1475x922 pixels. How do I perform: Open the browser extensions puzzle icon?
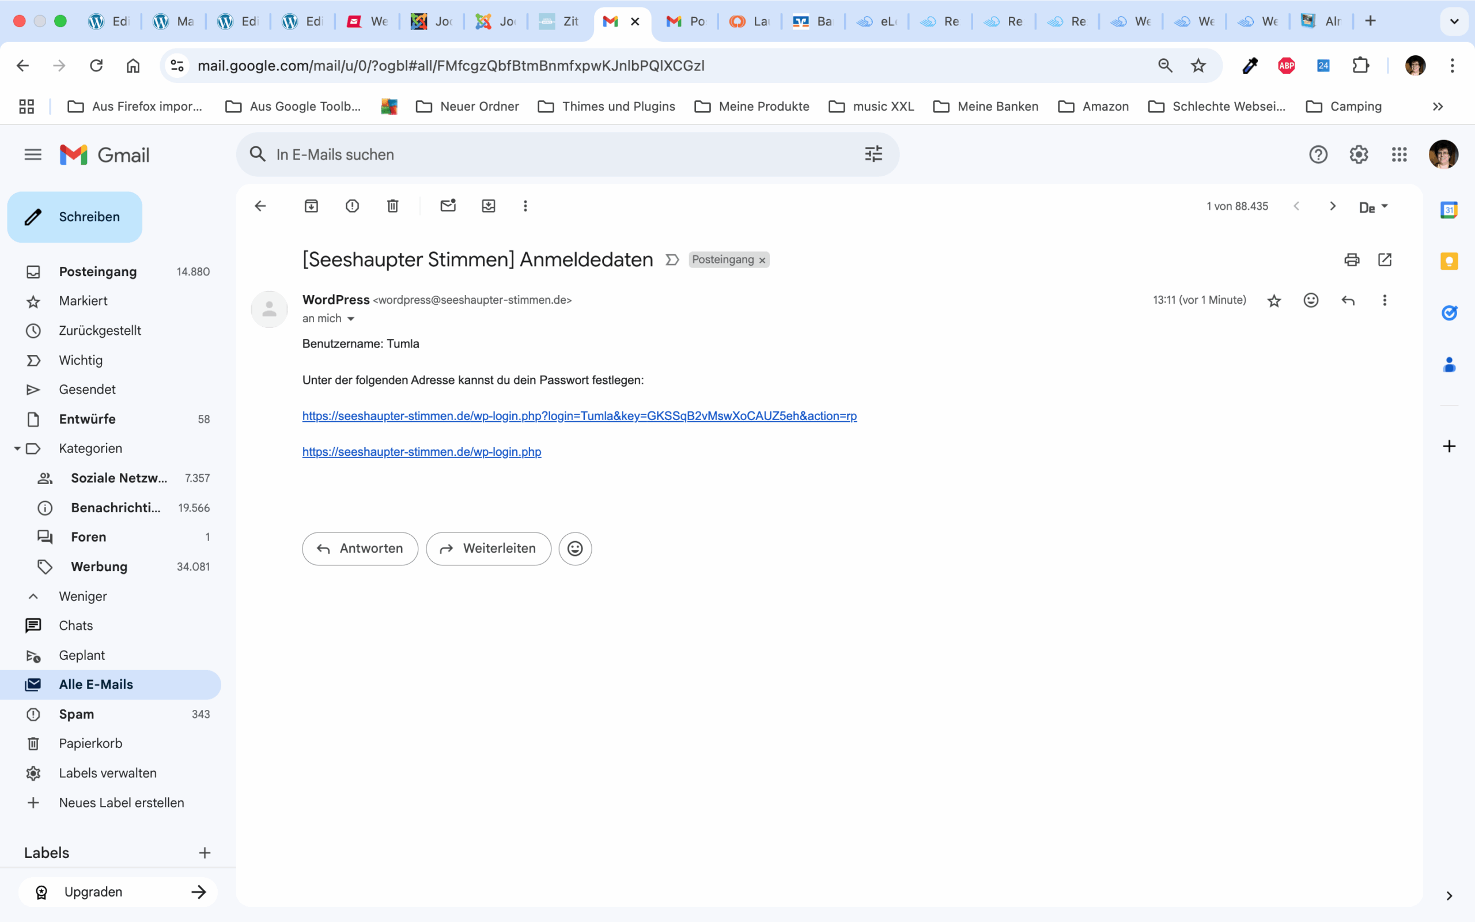(x=1361, y=65)
